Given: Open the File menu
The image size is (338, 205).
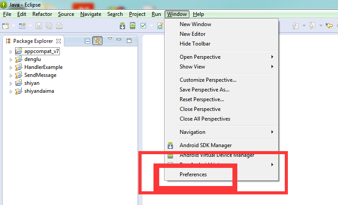Looking at the screenshot, I should point(7,14).
